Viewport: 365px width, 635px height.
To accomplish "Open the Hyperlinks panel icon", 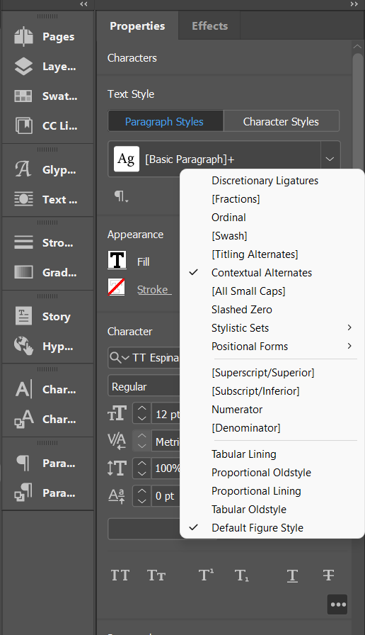I will (23, 346).
